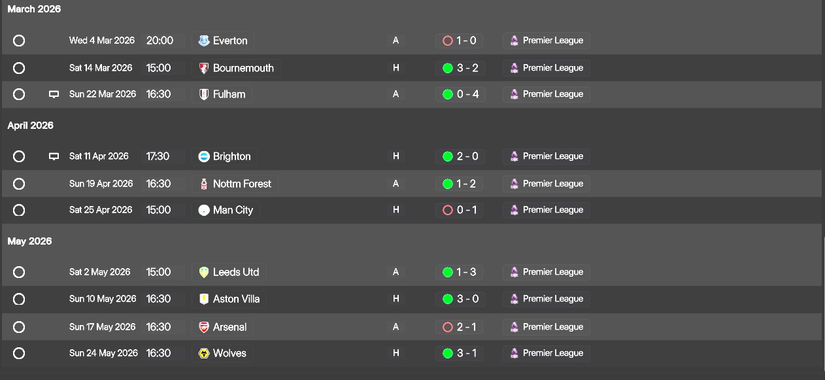Open the 0 - 1 Man City result
Screen dimensions: 825x380
tap(461, 210)
